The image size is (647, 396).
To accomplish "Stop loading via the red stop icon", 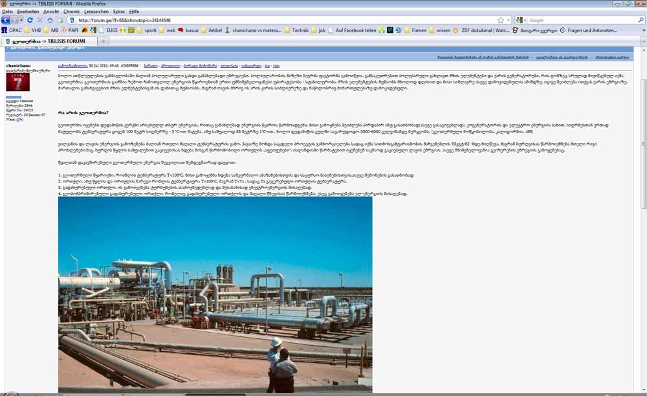I will (39, 20).
